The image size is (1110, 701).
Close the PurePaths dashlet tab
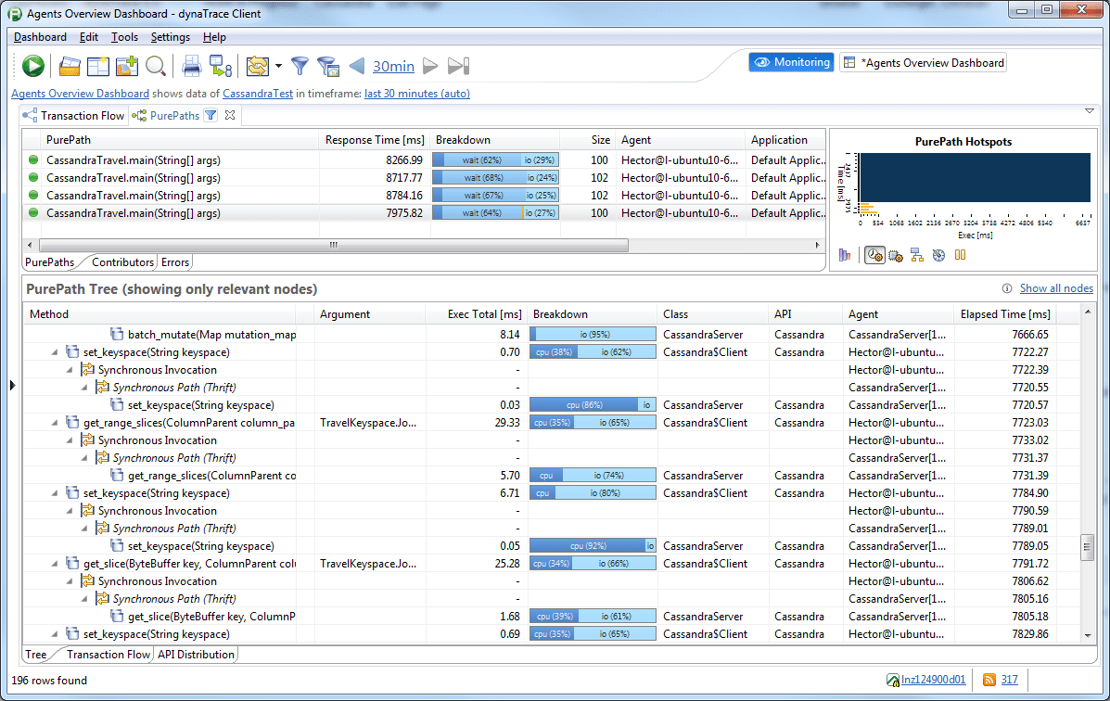coord(230,115)
